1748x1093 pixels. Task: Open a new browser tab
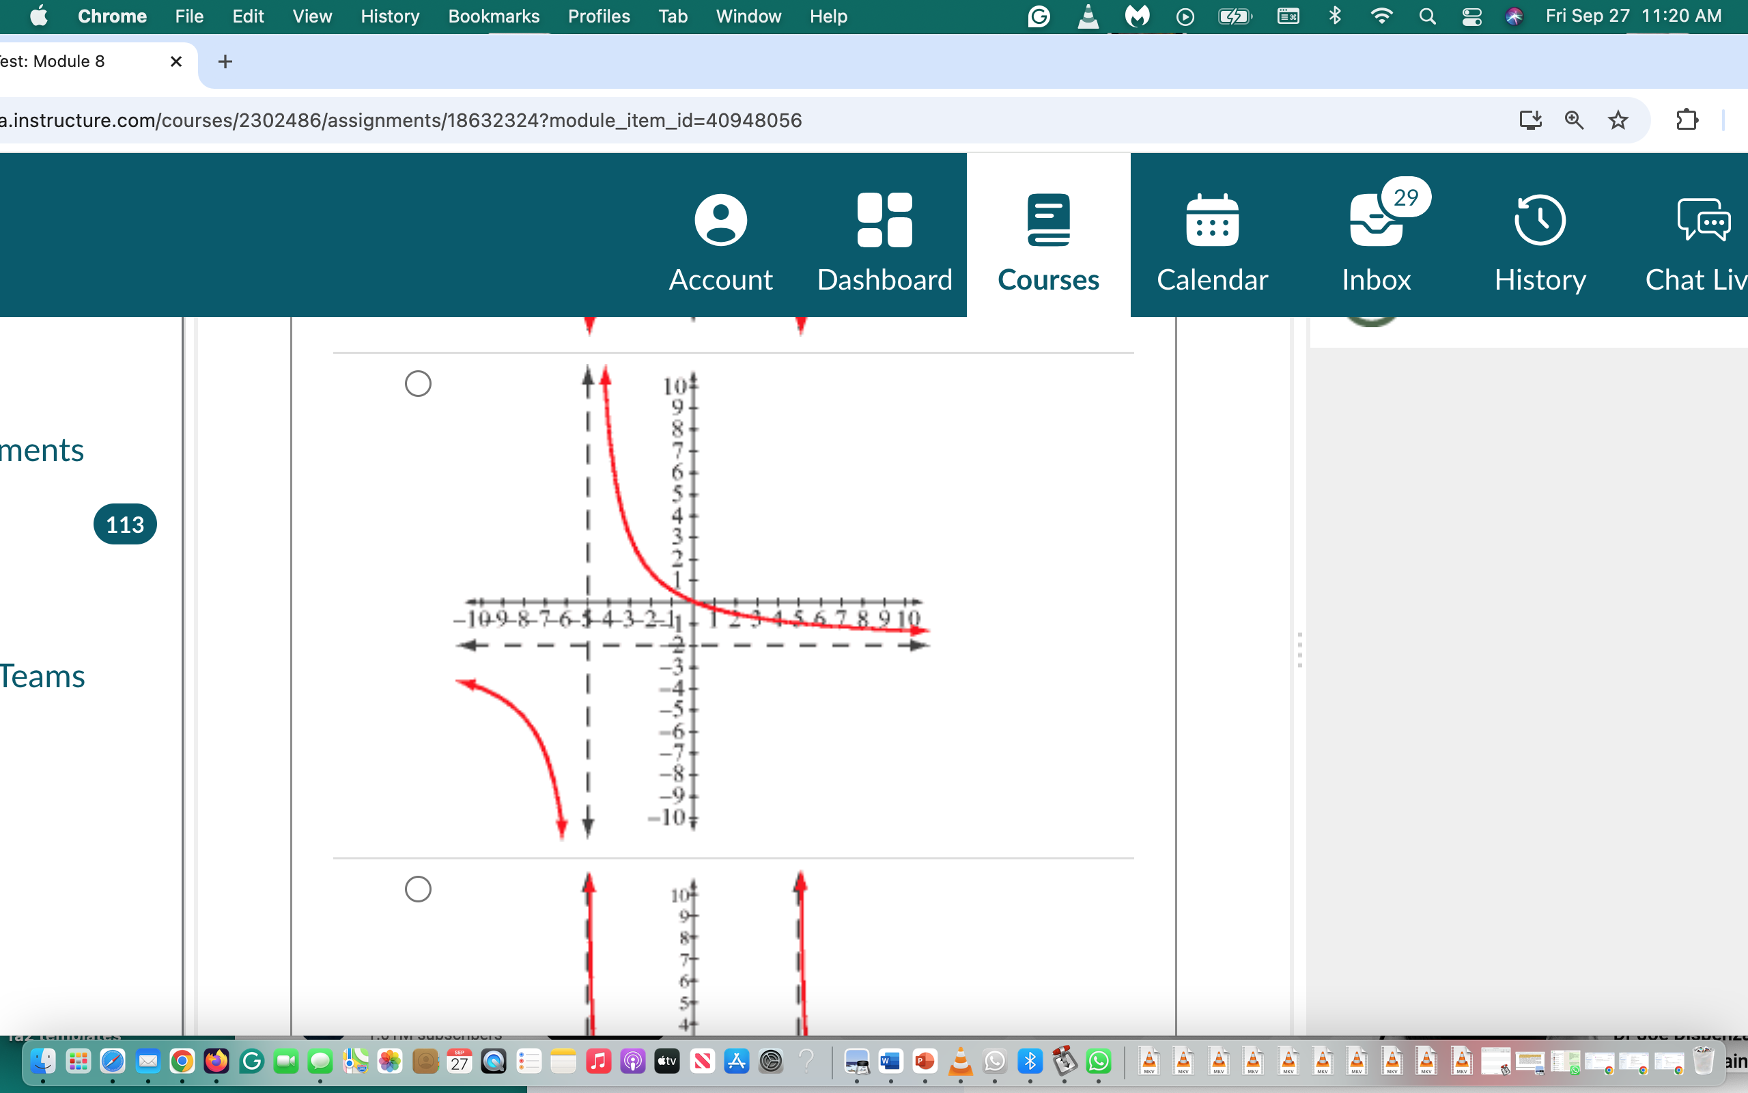[225, 61]
